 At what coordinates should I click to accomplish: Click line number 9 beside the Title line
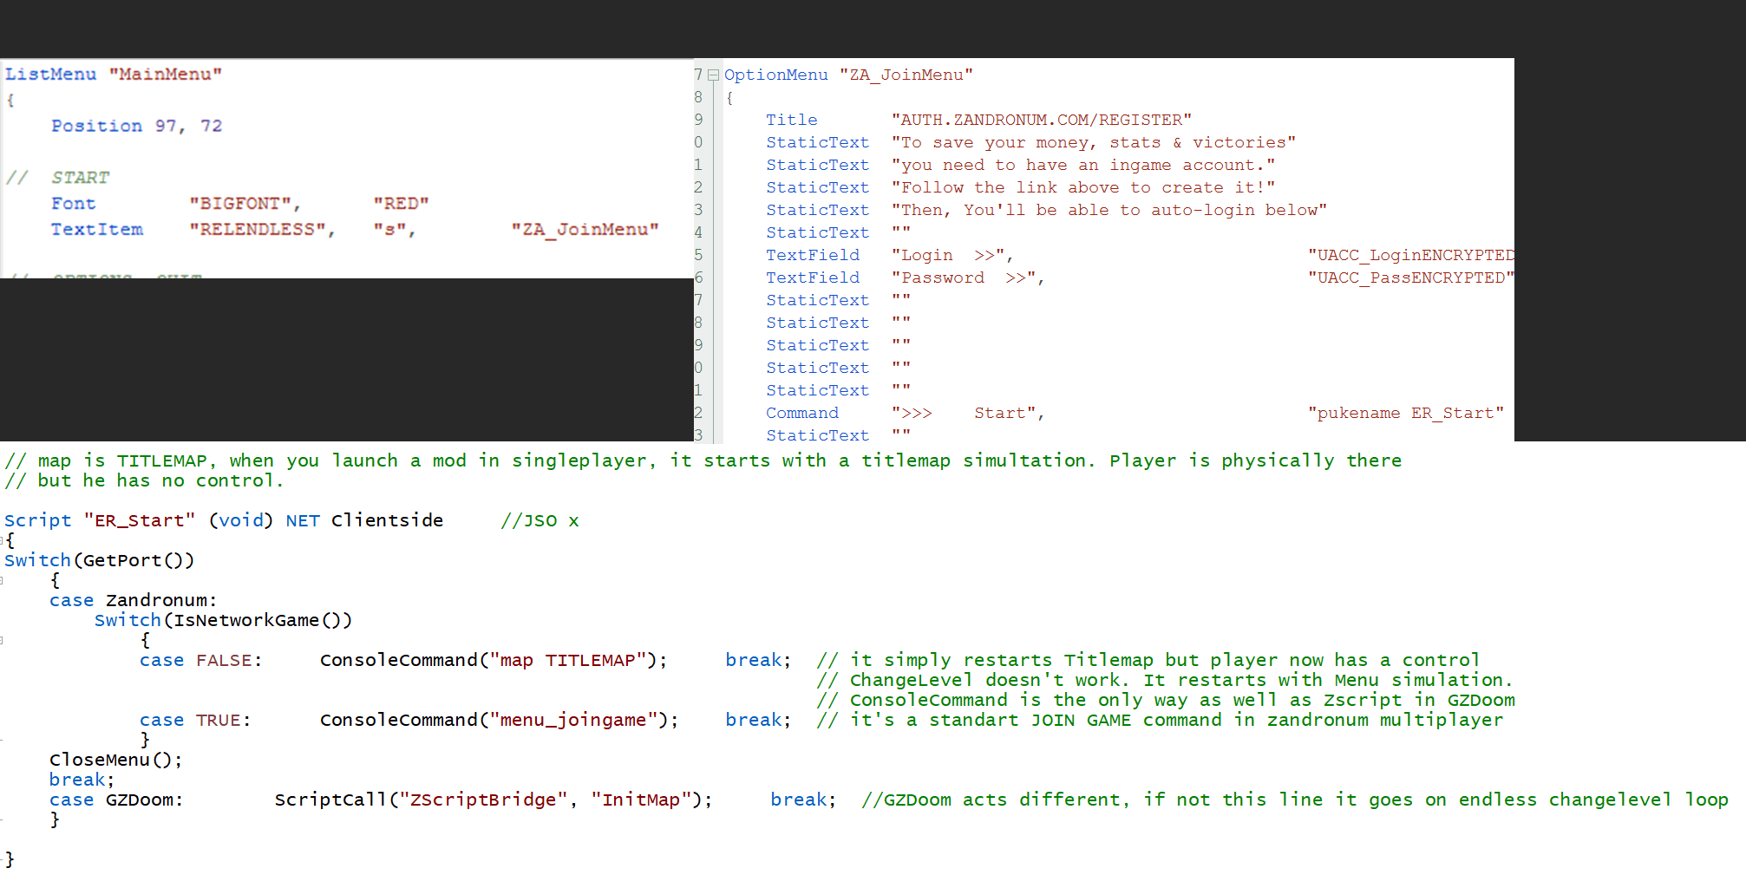coord(698,121)
